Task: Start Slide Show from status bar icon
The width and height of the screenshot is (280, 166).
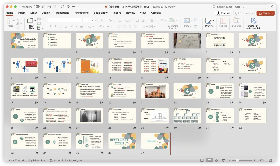Action: pos(223,160)
